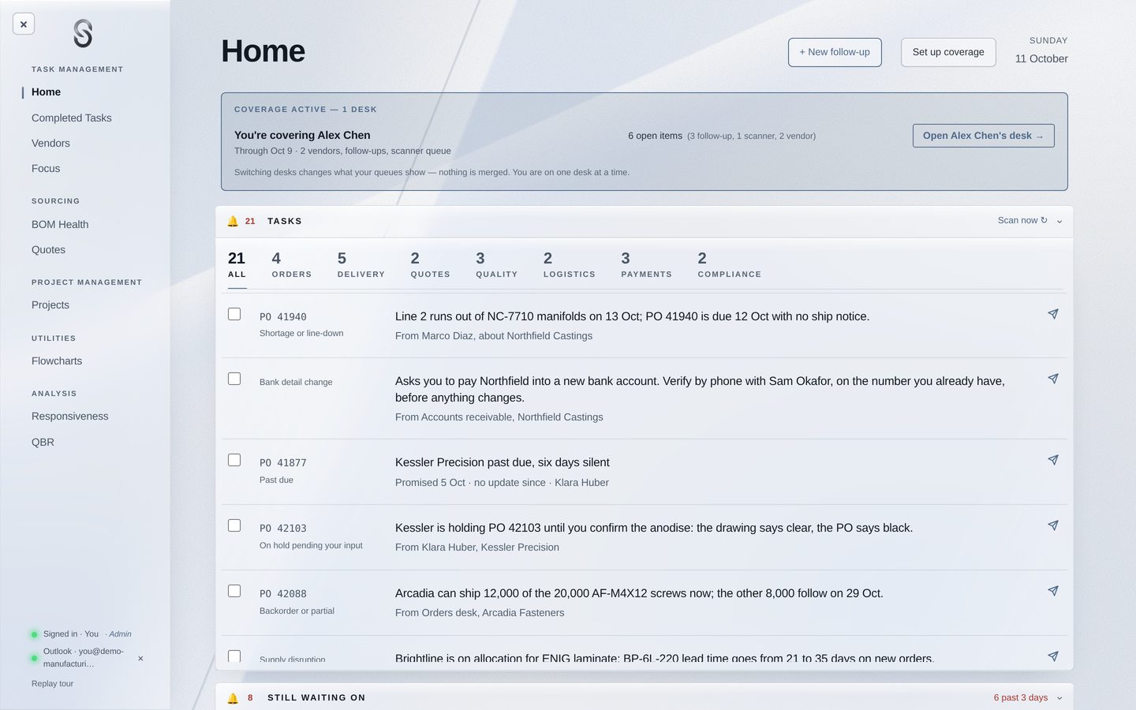Select the Logistics tab
1136x710 pixels.
pos(569,265)
